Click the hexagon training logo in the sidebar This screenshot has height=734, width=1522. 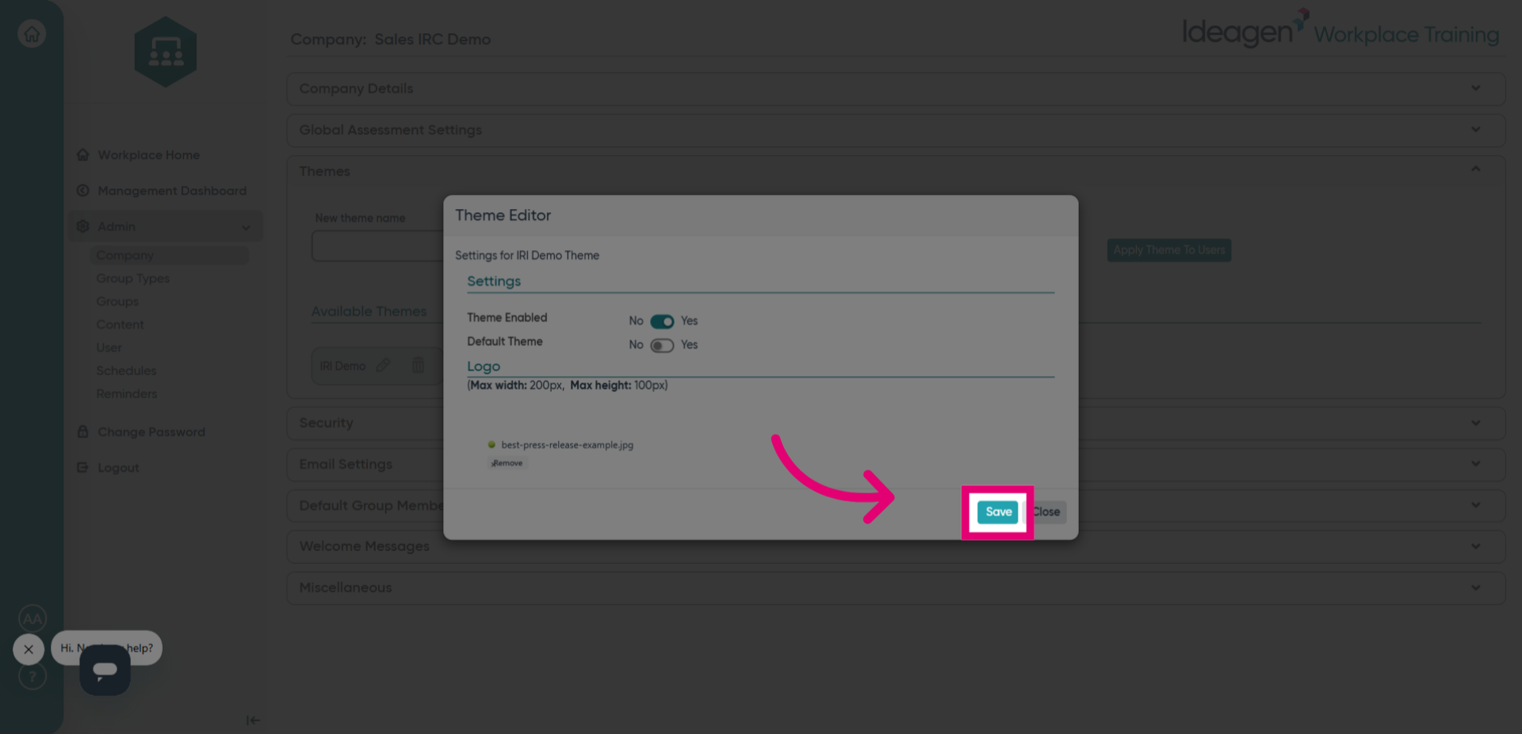[x=166, y=52]
